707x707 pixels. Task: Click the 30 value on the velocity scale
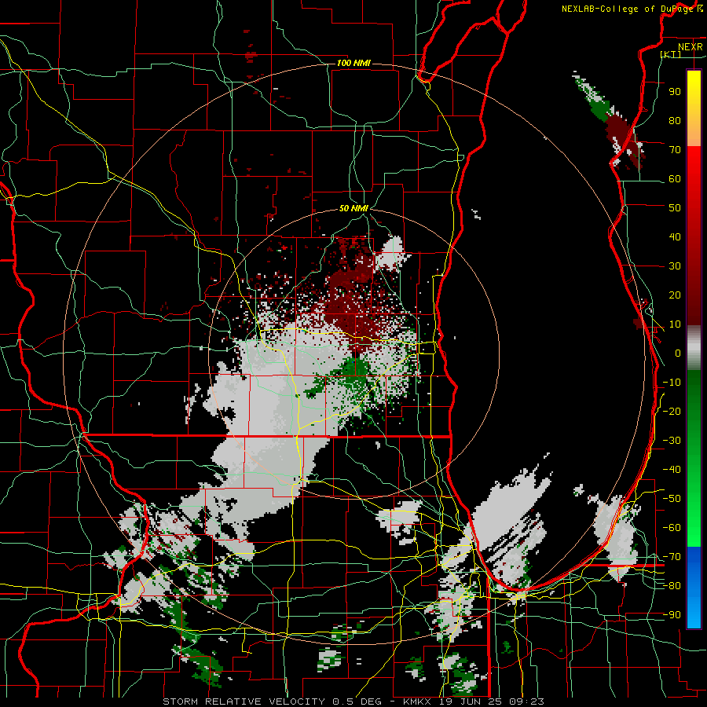click(675, 266)
